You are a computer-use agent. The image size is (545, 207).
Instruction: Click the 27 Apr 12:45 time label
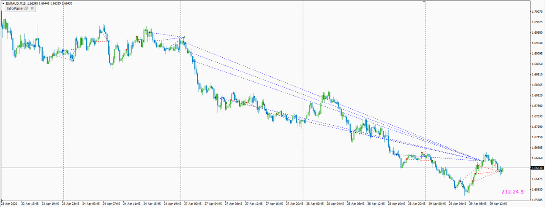pyautogui.click(x=254, y=204)
